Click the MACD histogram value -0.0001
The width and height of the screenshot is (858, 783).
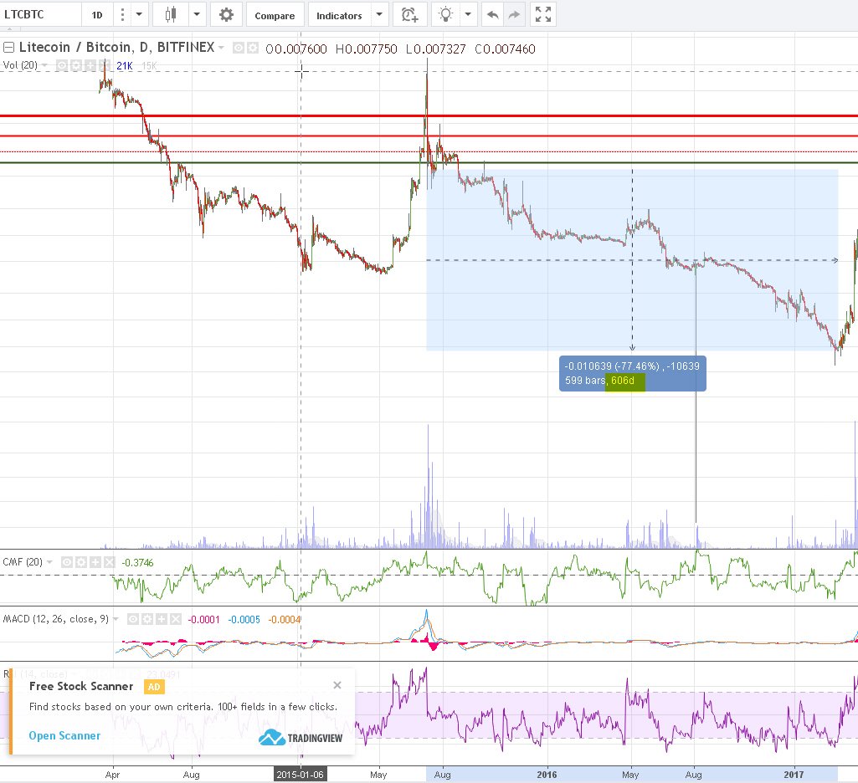pos(203,620)
